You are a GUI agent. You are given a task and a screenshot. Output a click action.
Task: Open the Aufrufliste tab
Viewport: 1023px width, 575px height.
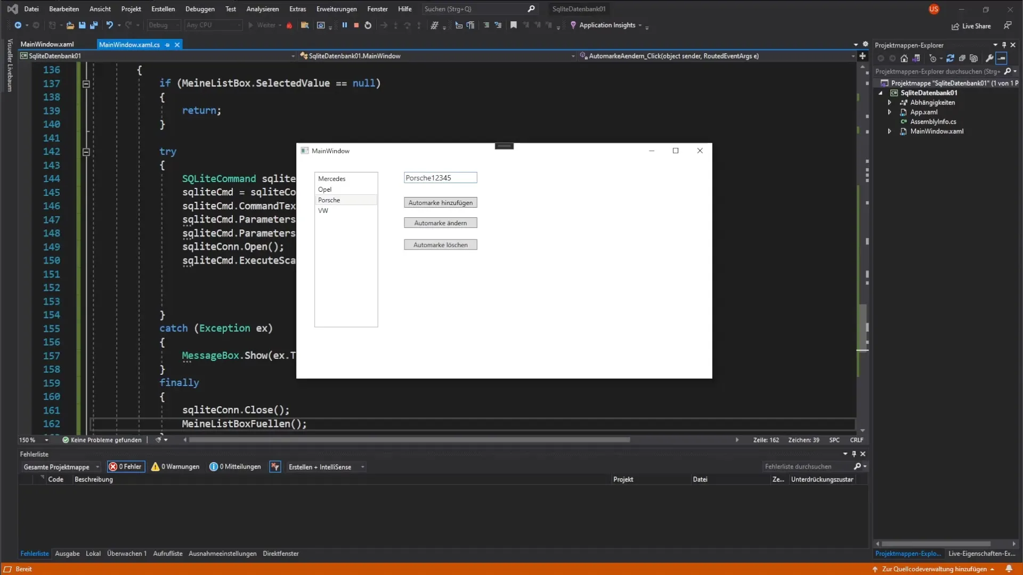point(167,554)
